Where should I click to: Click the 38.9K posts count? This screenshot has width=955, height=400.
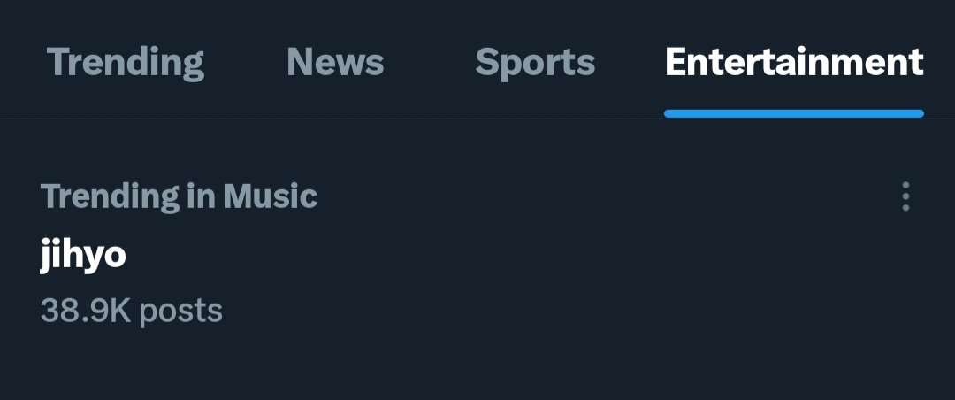pos(131,311)
